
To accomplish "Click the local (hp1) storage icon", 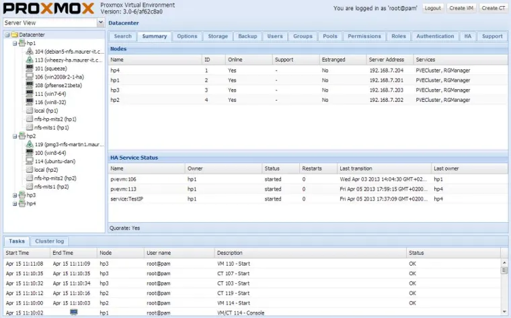I will point(30,110).
